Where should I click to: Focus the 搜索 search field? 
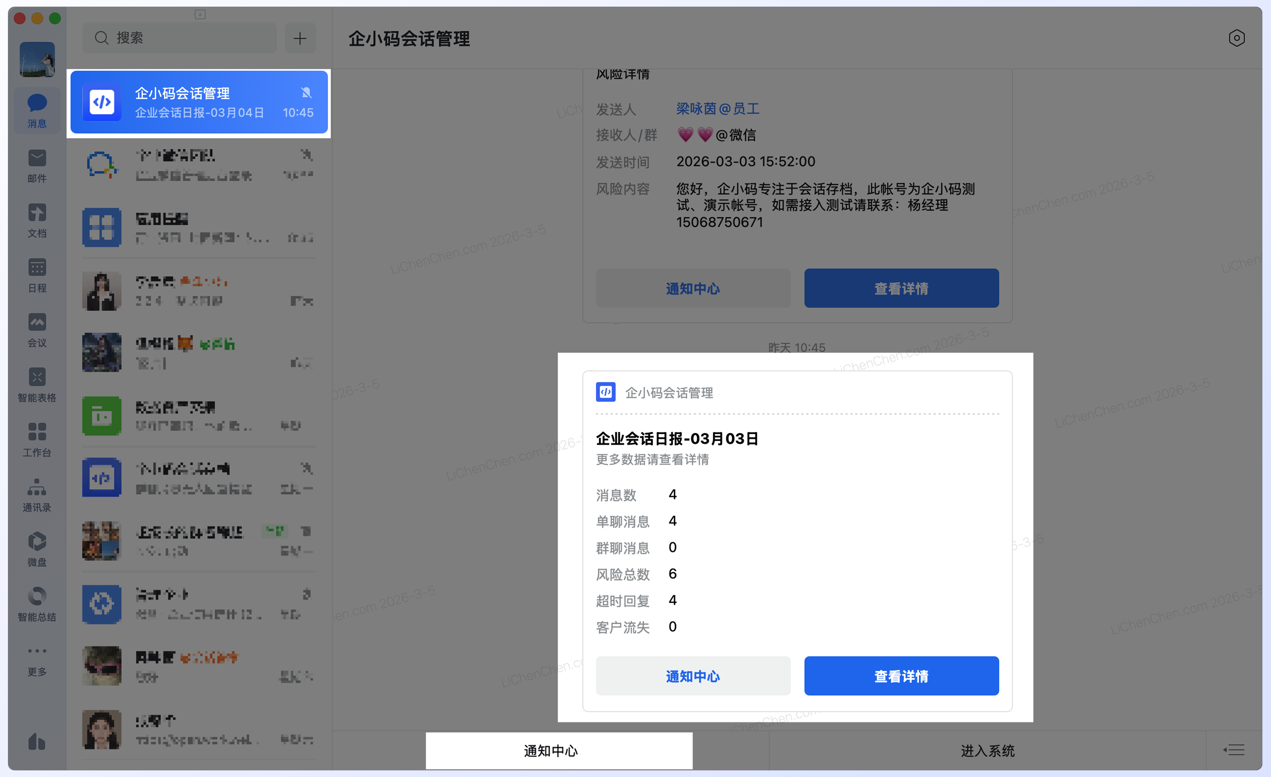coord(179,38)
